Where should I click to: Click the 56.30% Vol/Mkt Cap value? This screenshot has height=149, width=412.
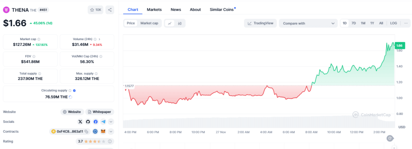[x=87, y=62]
